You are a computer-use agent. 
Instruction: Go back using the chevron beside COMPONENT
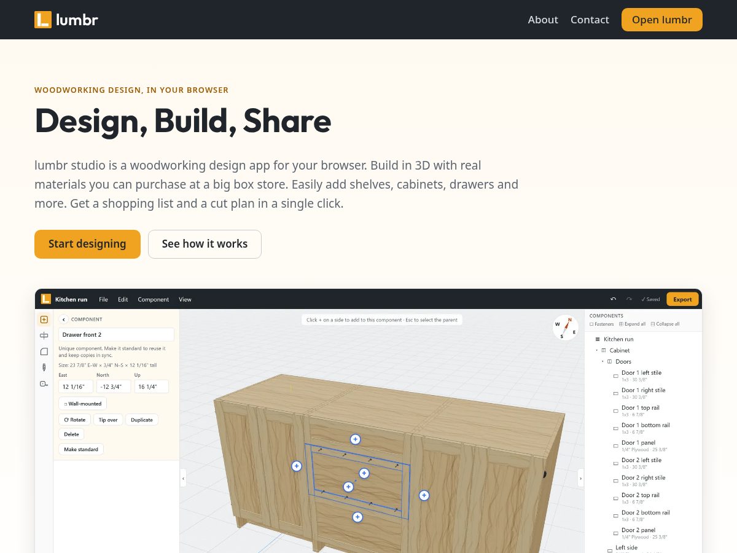click(x=64, y=320)
